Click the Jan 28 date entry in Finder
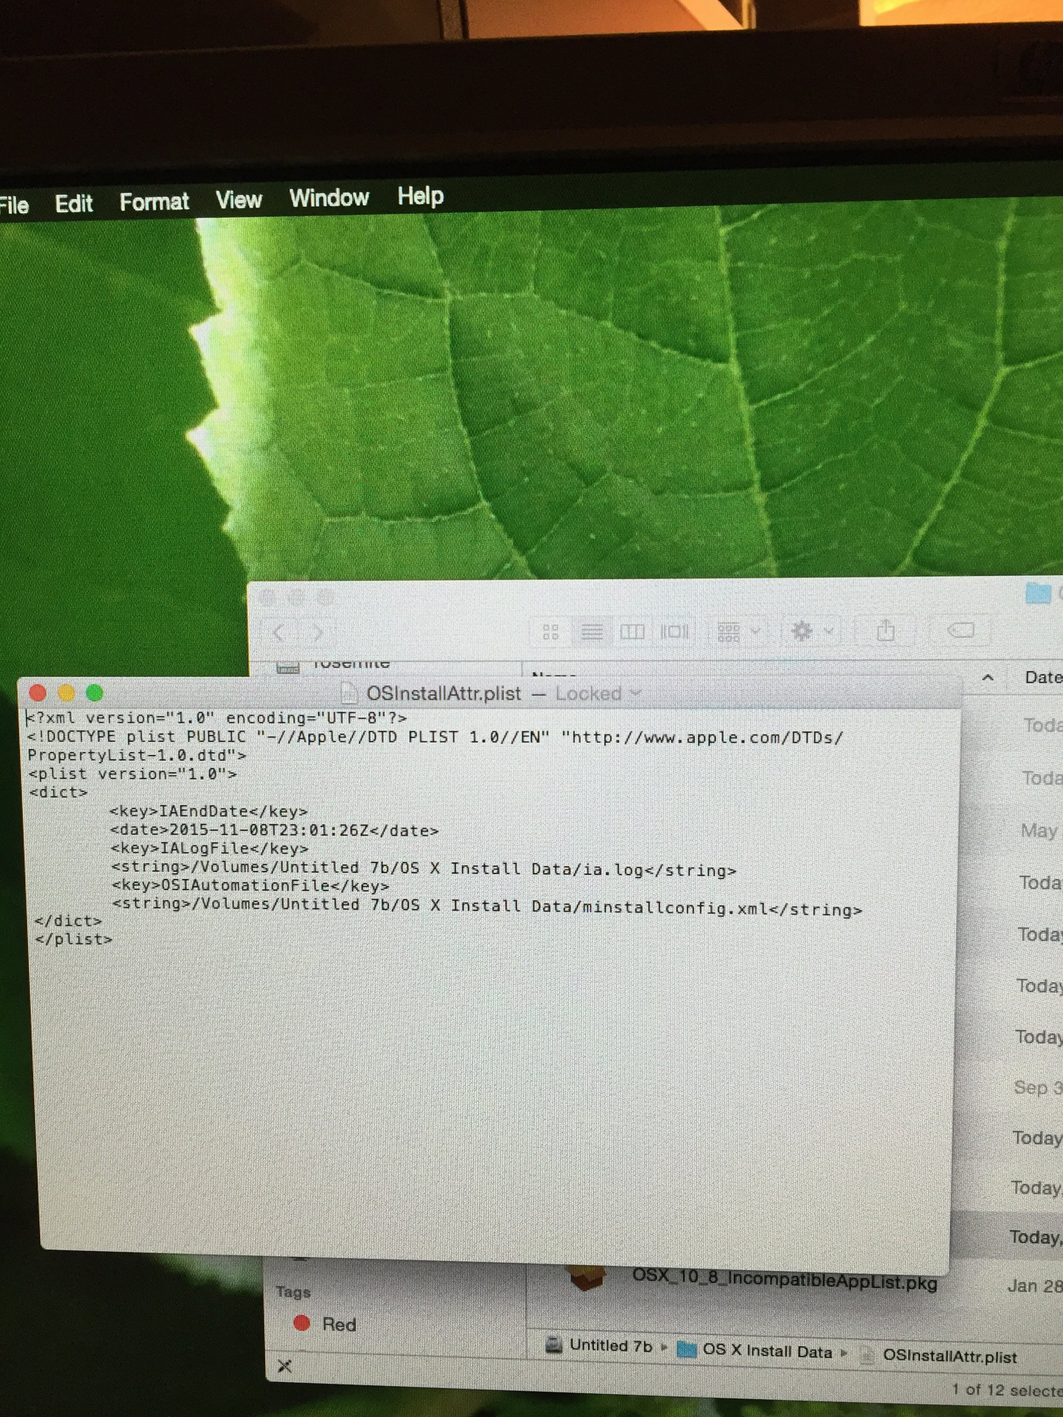This screenshot has height=1417, width=1063. pos(1035,1286)
